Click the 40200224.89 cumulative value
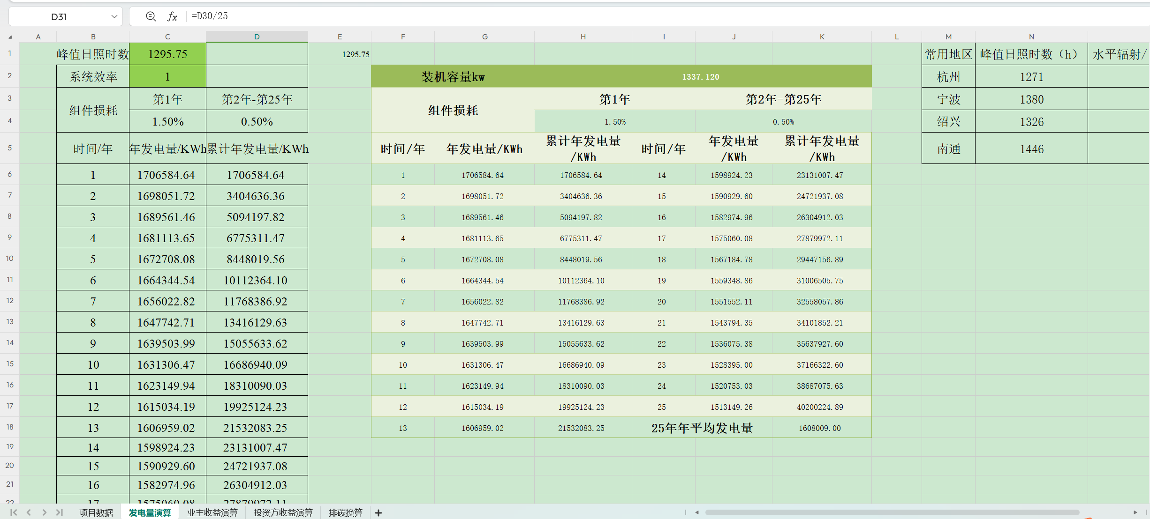 coord(822,407)
